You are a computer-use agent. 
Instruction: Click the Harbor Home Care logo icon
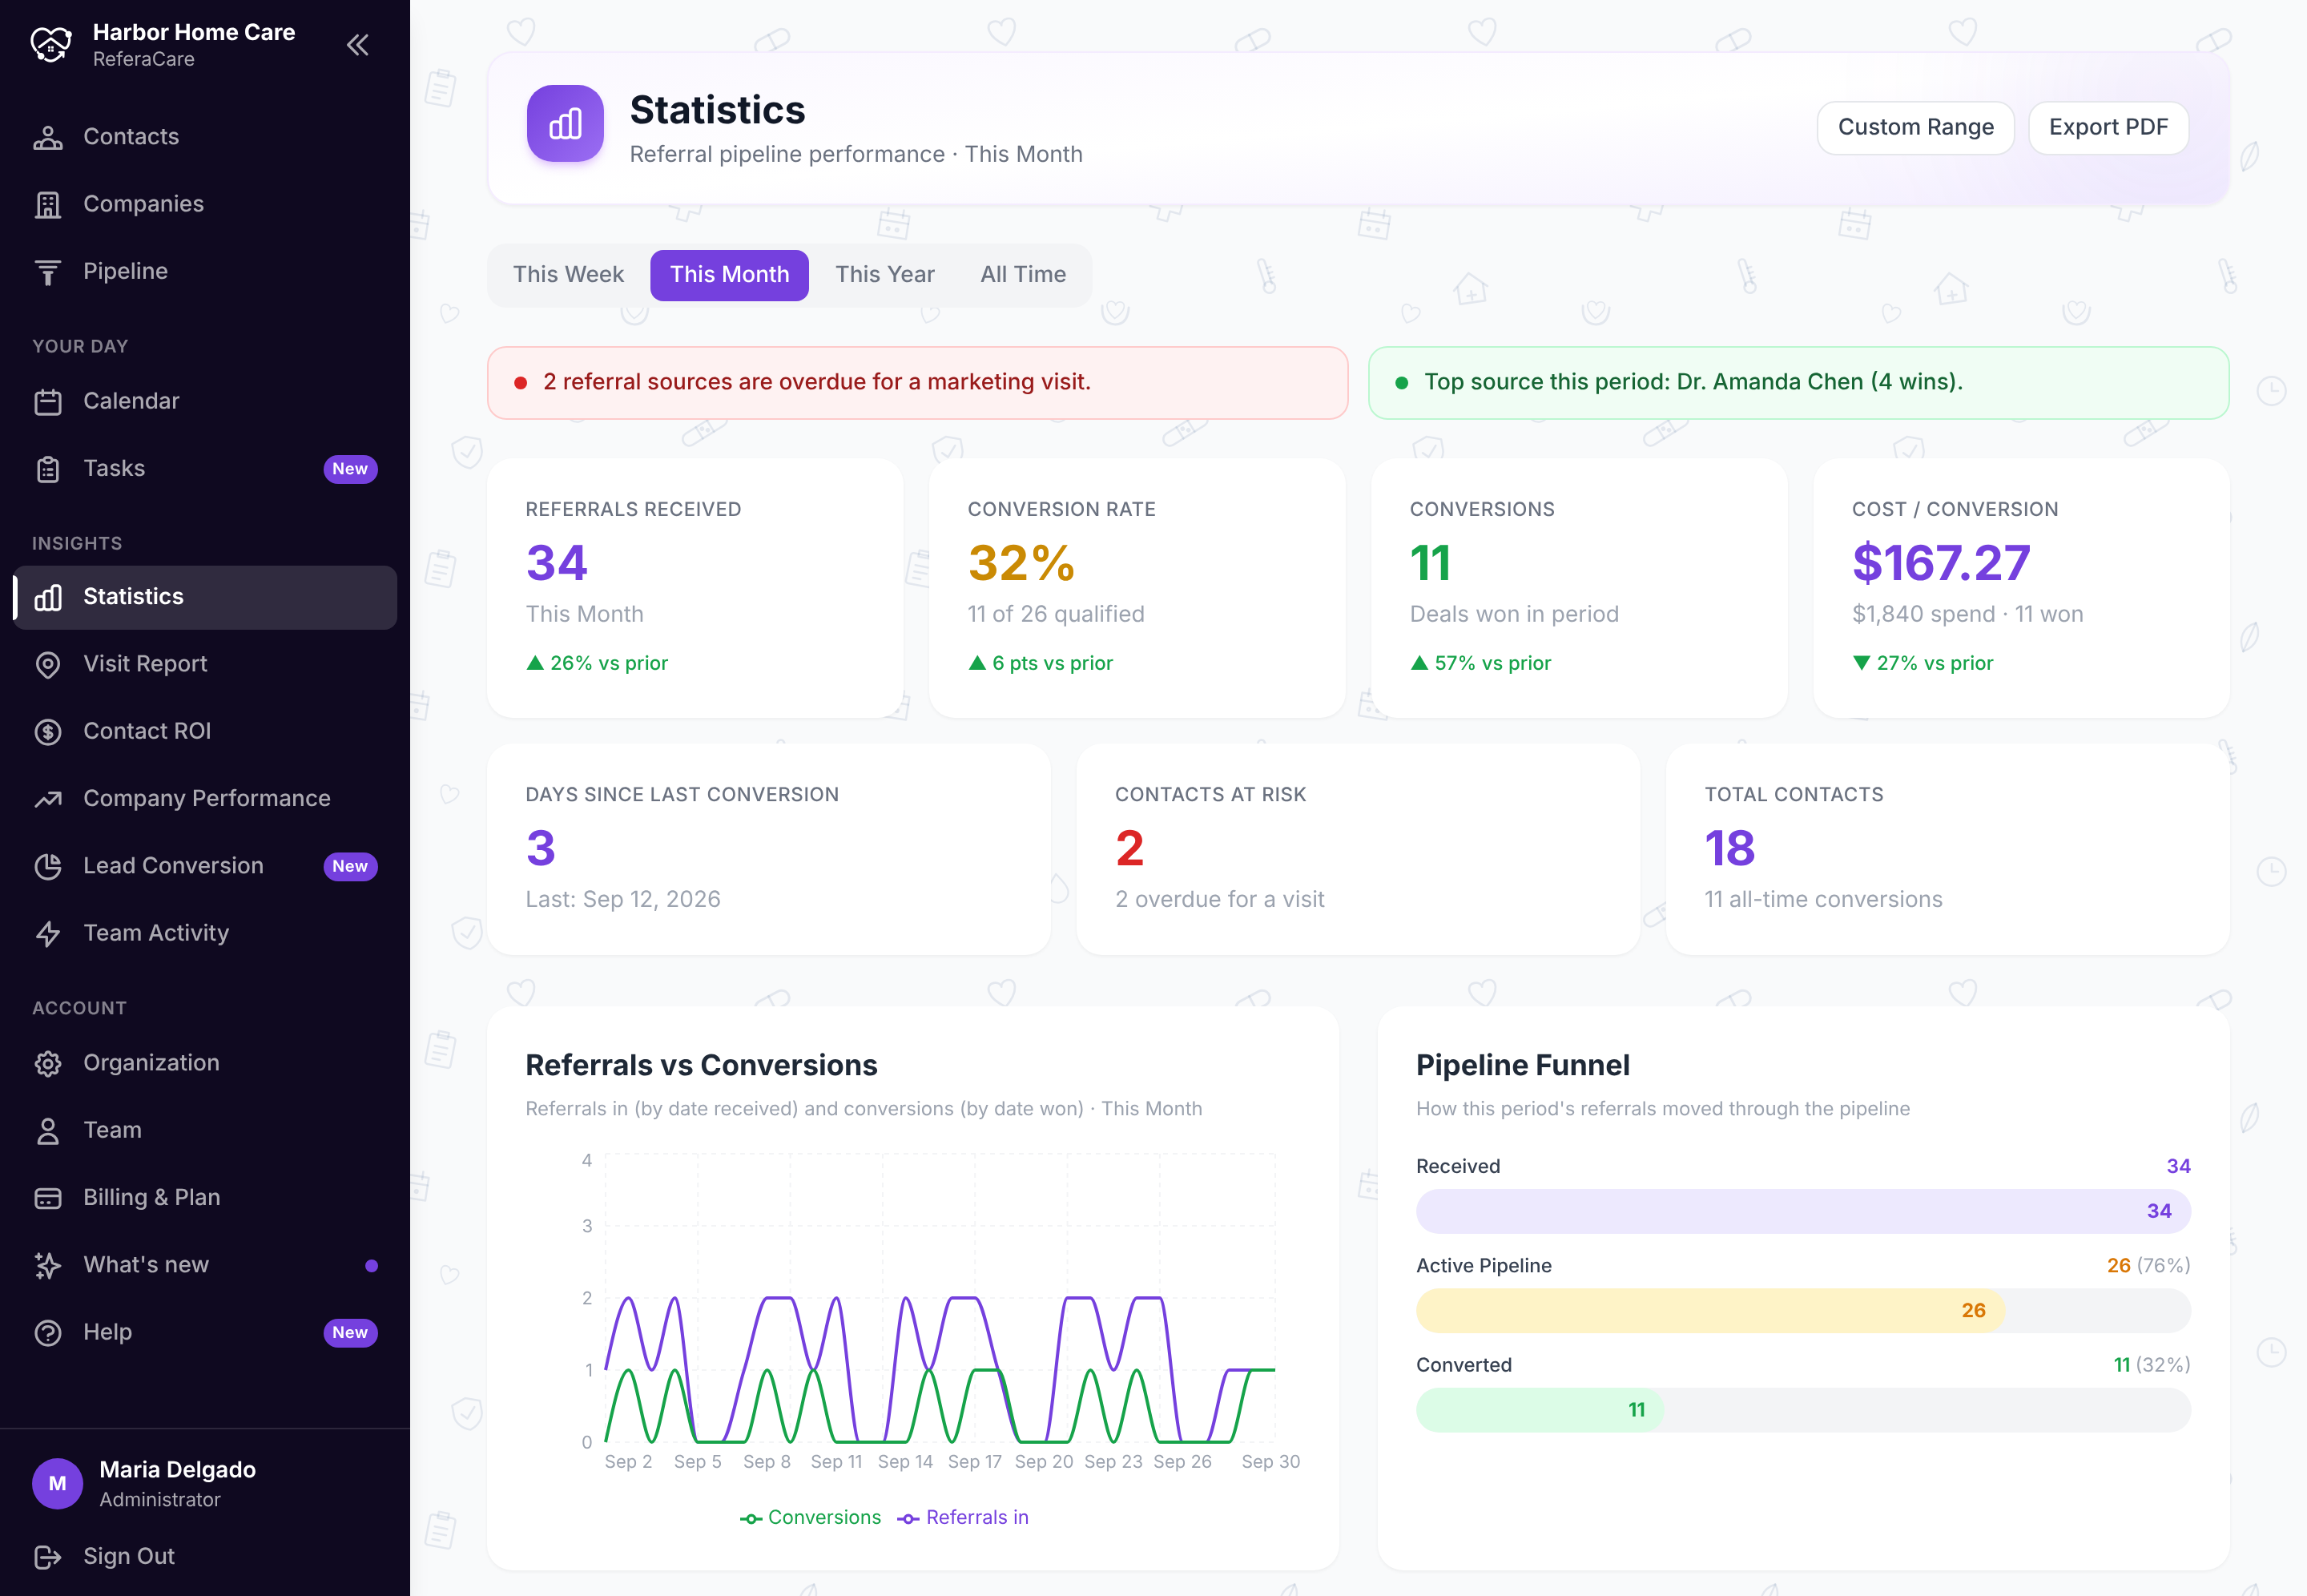[x=51, y=45]
